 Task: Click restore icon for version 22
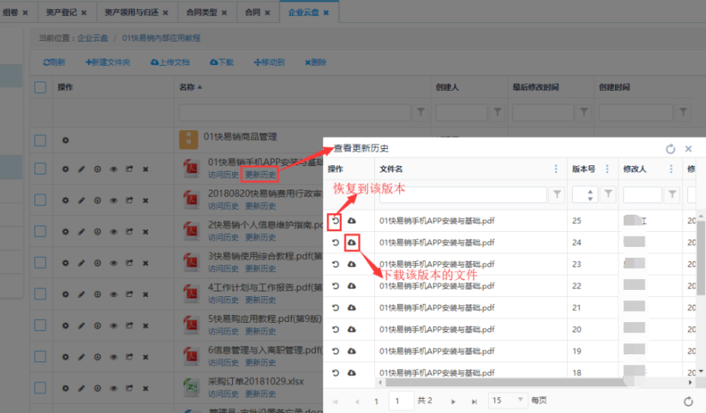336,286
